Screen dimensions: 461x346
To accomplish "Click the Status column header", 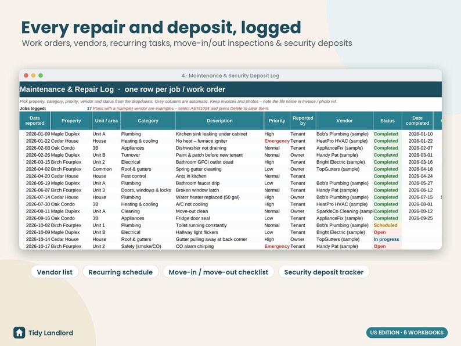I will click(387, 121).
